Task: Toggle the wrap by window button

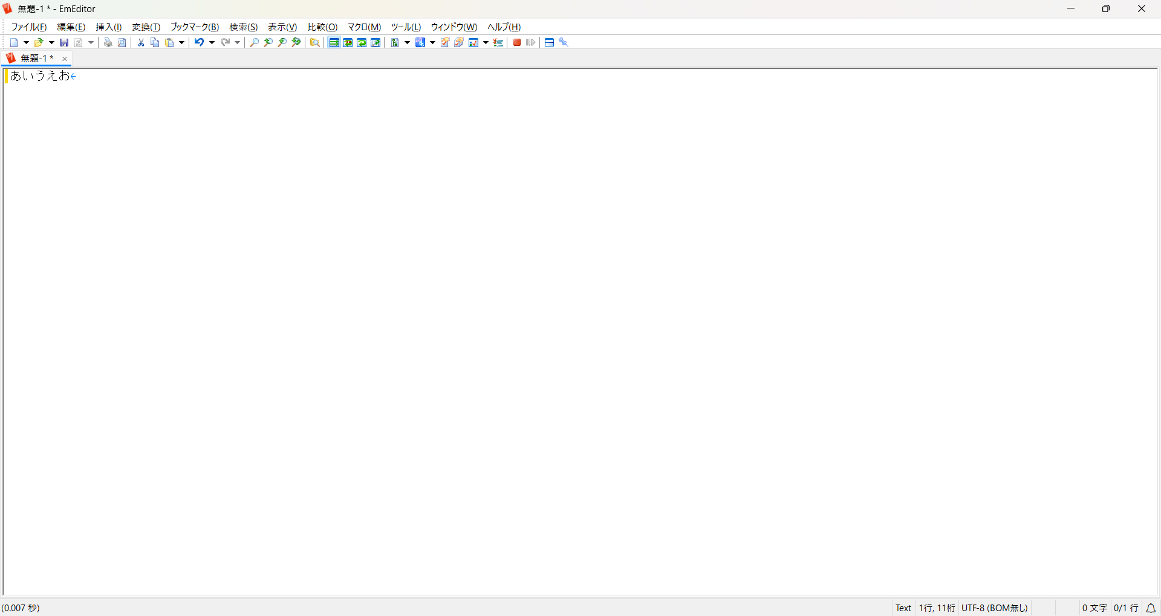Action: point(362,42)
